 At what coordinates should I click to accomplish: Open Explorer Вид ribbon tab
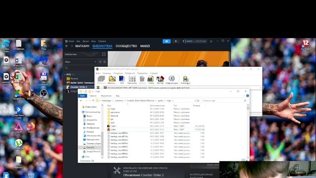118,95
